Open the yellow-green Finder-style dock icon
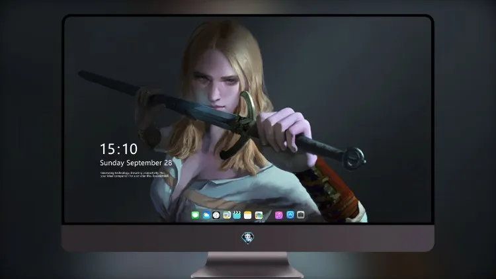Viewport: 496px width, 279px height. click(226, 216)
